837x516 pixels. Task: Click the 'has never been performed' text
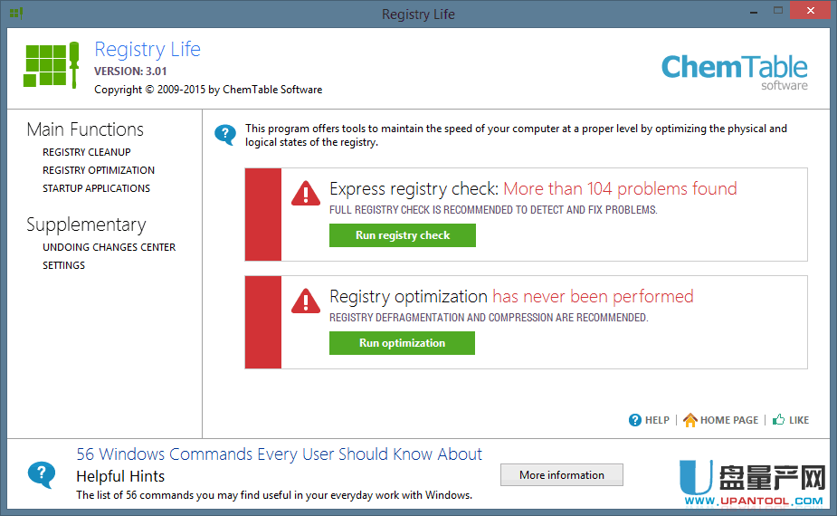593,296
